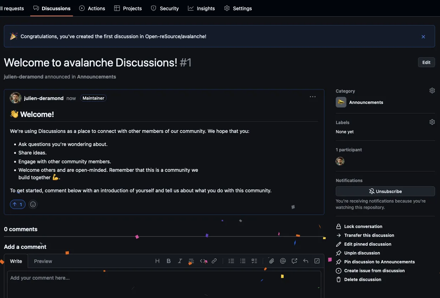The height and width of the screenshot is (298, 440).
Task: Insert a link using the link icon
Action: (x=214, y=261)
